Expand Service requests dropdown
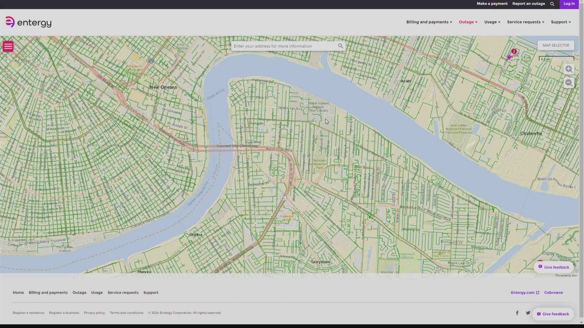Viewport: 584px width, 328px height. coord(526,22)
